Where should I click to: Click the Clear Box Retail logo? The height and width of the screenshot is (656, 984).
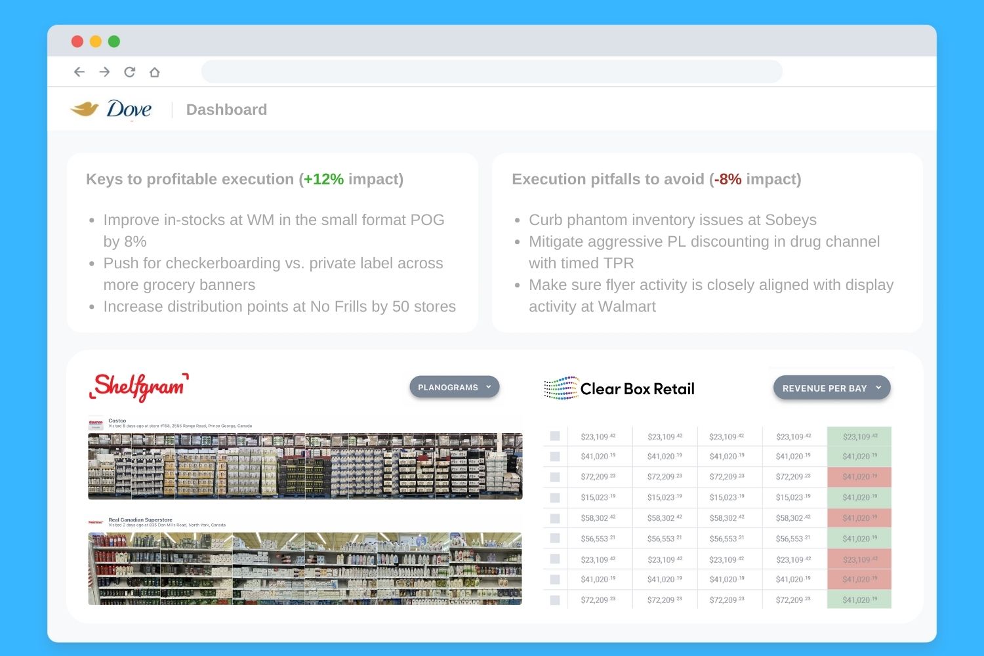[619, 388]
